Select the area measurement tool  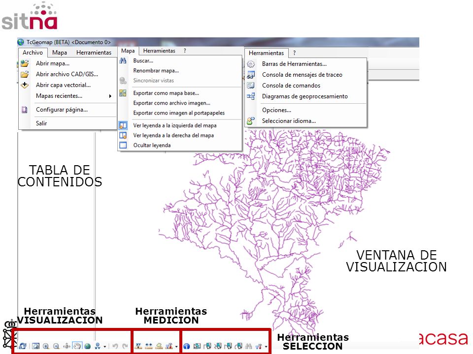[159, 346]
